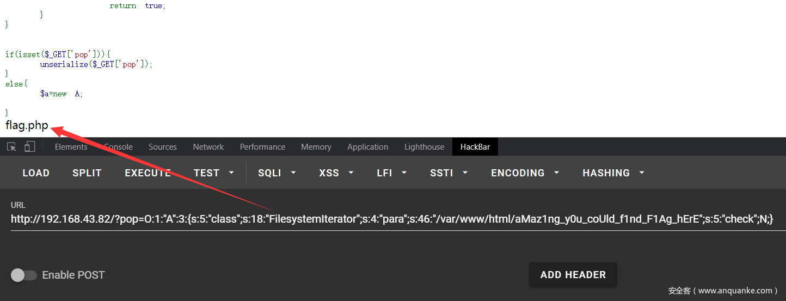Image resolution: width=786 pixels, height=301 pixels.
Task: Toggle the device toolbar icon
Action: pos(30,147)
